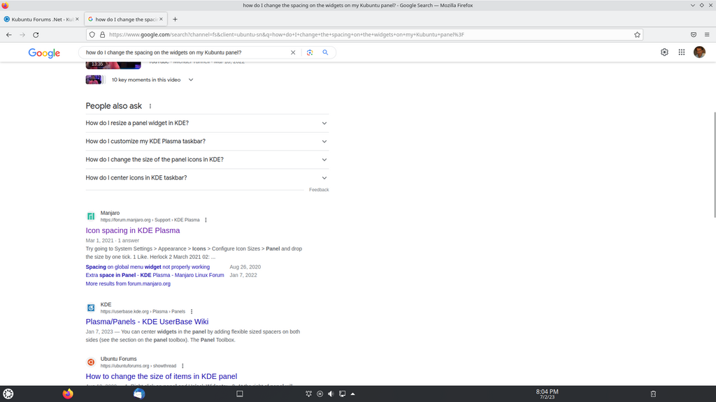Open the Firefox application menu

pos(708,34)
